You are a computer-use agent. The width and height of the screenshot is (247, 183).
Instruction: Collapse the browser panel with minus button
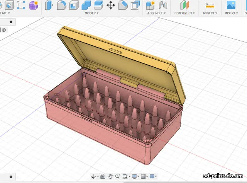(11, 22)
